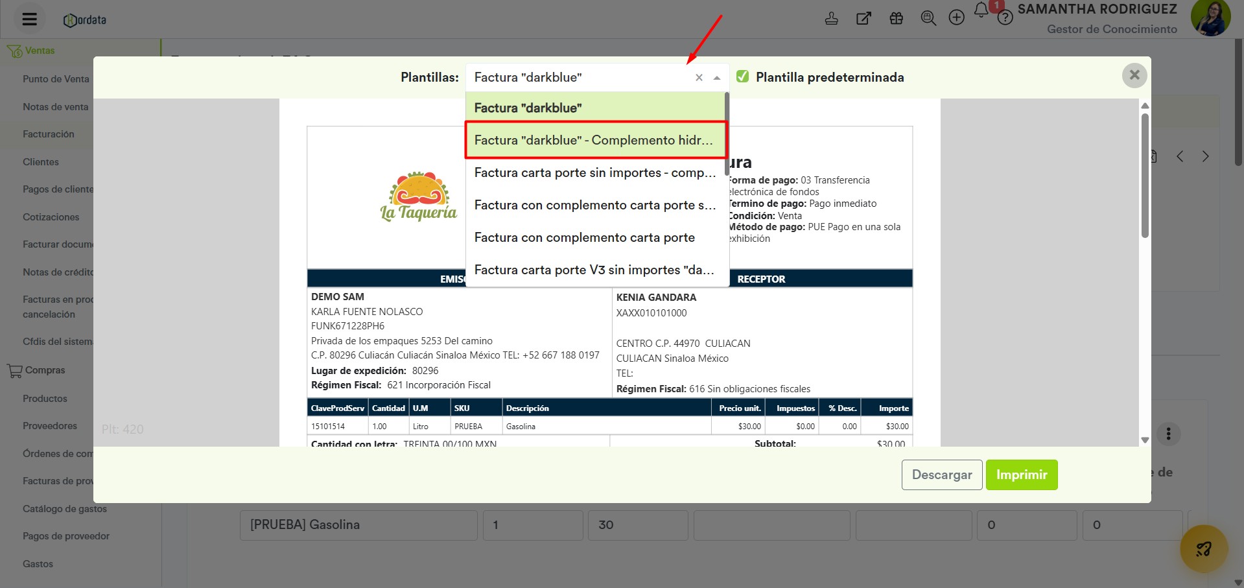Select Factura darkblue Complemento hidr option
This screenshot has width=1244, height=588.
coord(595,140)
